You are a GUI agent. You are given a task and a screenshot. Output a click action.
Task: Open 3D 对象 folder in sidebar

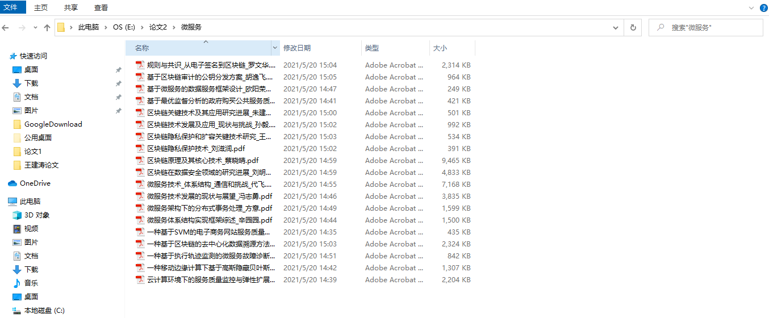pyautogui.click(x=17, y=215)
